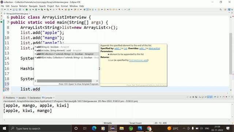Open the New Java Class dropdown arrow
Image resolution: width=234 pixels, height=132 pixels.
[x=72, y=10]
